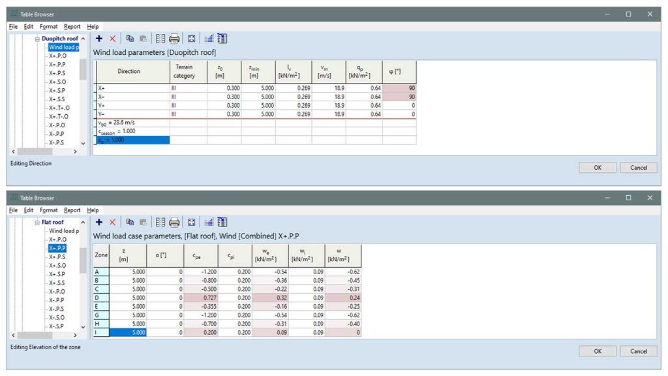Click the columns layout icon in Flat roof window toolbar
This screenshot has width=668, height=376.
[x=160, y=223]
